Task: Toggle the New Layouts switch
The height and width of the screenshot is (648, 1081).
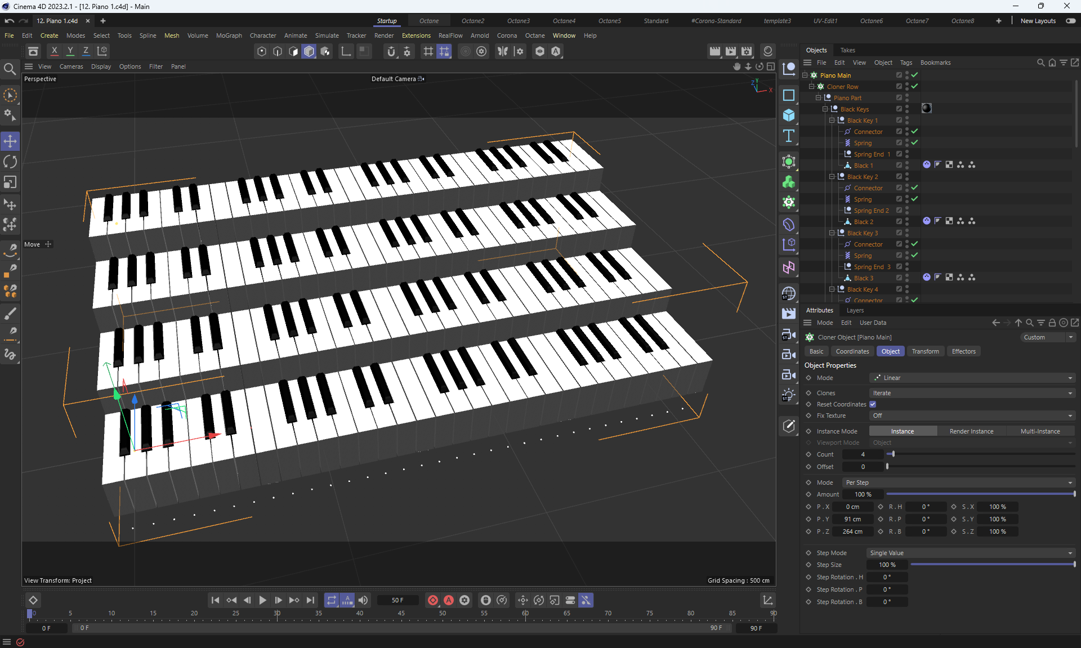Action: coord(1070,21)
